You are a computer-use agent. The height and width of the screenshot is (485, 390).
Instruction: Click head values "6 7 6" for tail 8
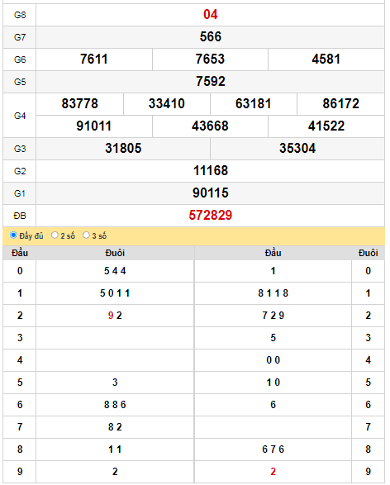[x=273, y=449]
